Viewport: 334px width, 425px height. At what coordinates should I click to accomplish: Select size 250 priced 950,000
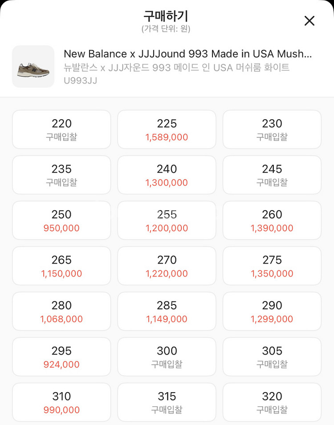pyautogui.click(x=61, y=221)
